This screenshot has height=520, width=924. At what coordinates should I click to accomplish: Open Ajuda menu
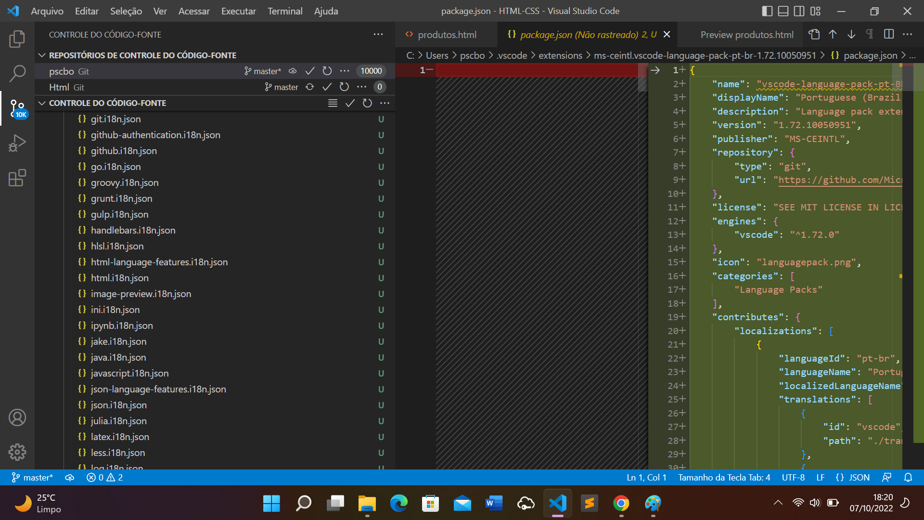[x=326, y=11]
